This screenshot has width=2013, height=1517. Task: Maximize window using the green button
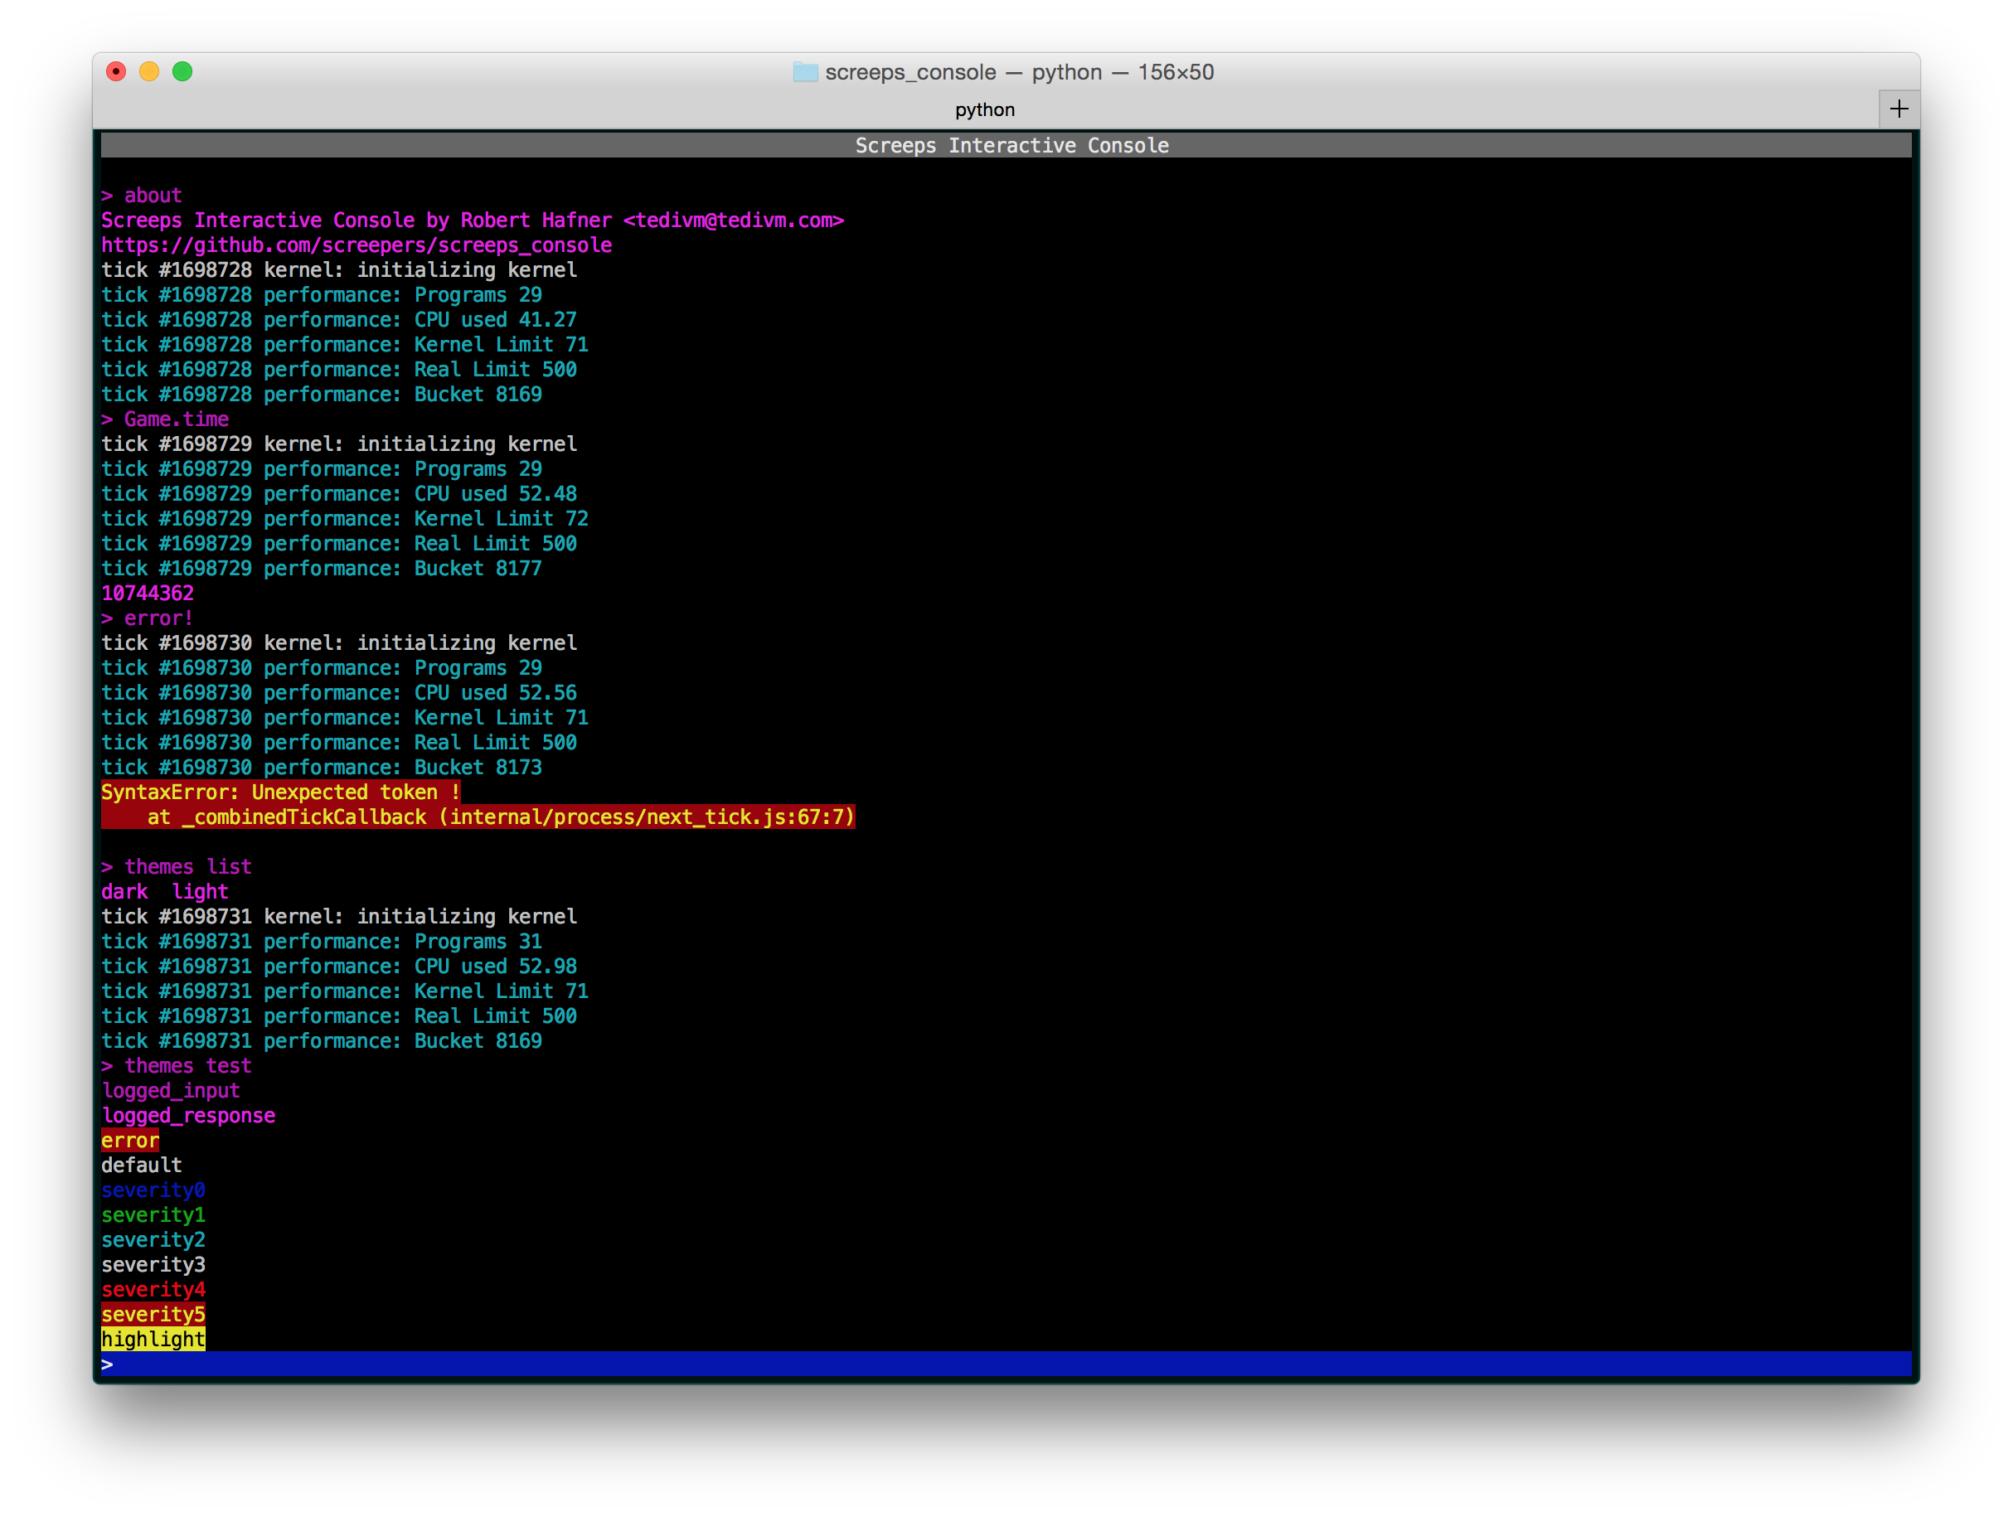[x=182, y=71]
